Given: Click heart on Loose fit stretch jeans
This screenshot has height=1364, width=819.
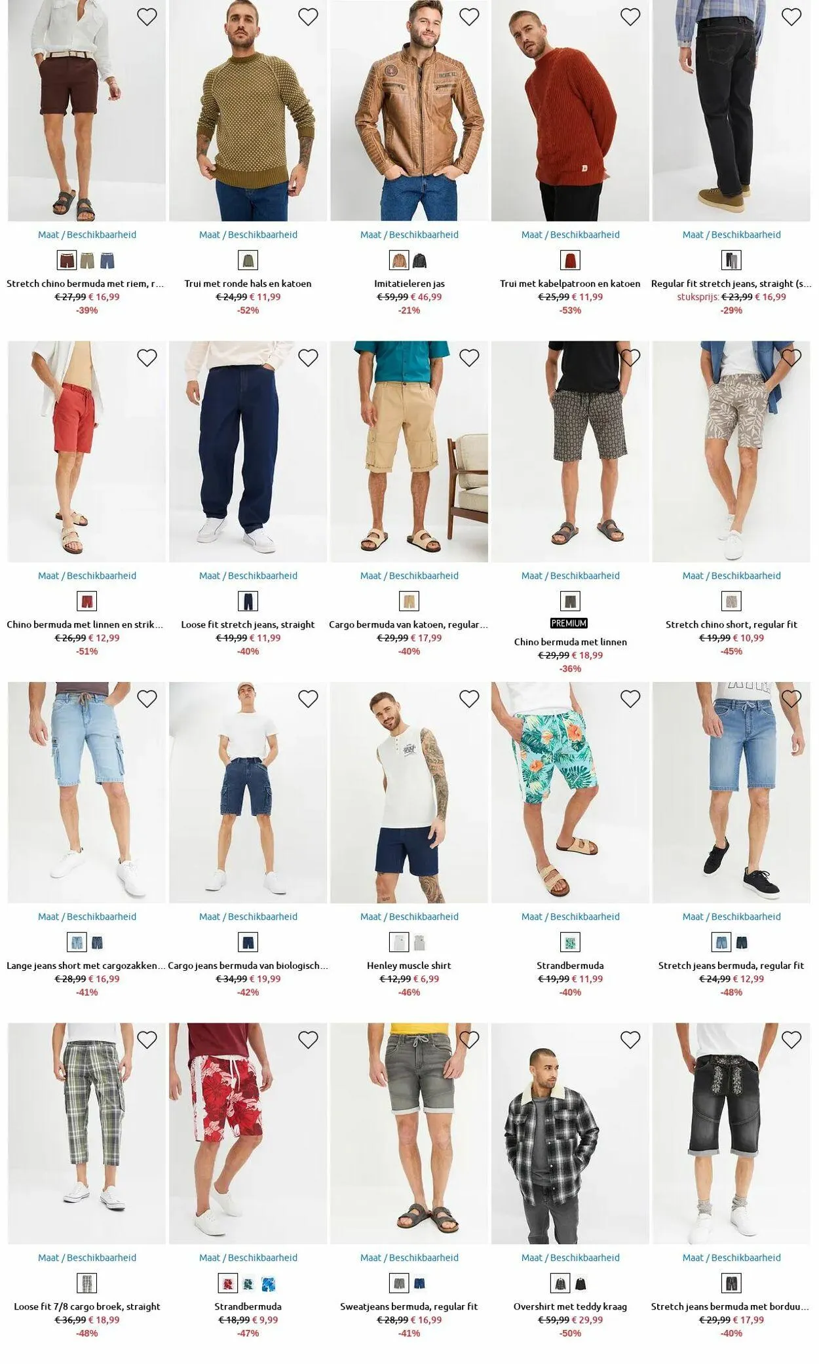Looking at the screenshot, I should (x=308, y=358).
